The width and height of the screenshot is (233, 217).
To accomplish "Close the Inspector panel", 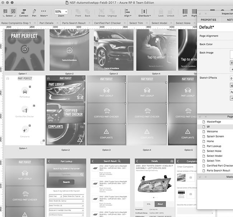I will click(x=205, y=14).
